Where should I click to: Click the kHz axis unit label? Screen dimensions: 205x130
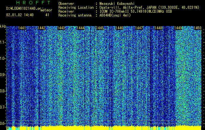click(x=3, y=26)
